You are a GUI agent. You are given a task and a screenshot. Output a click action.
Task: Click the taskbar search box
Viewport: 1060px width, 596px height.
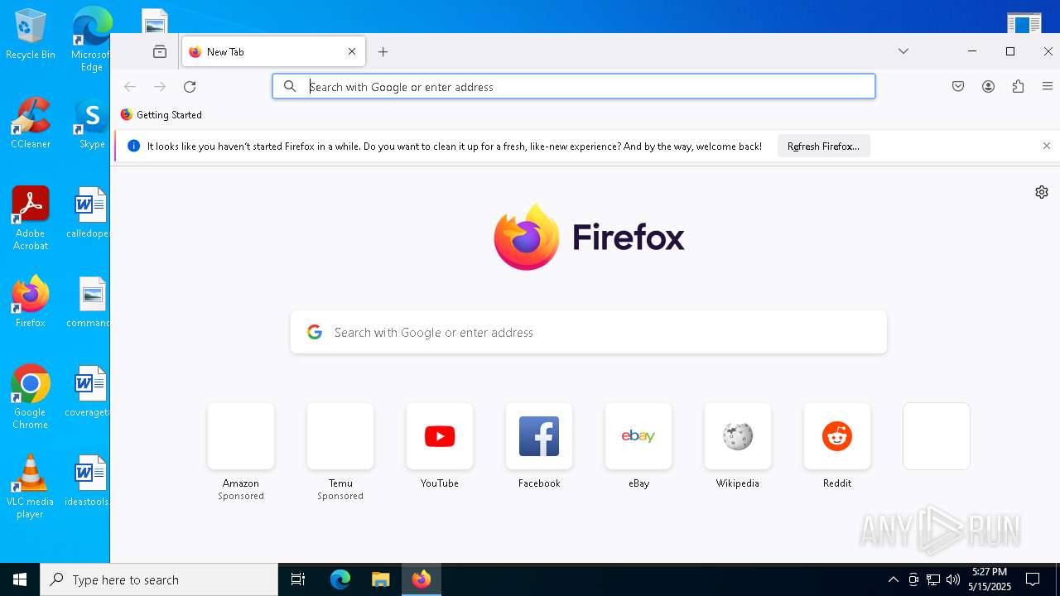coord(159,579)
